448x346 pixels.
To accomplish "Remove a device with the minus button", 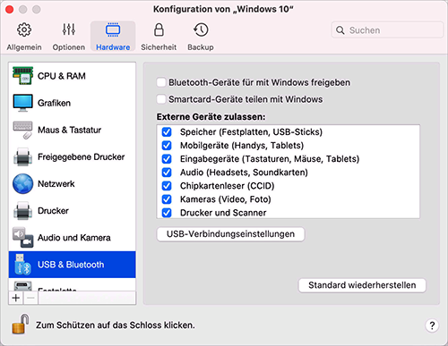I will (x=30, y=298).
